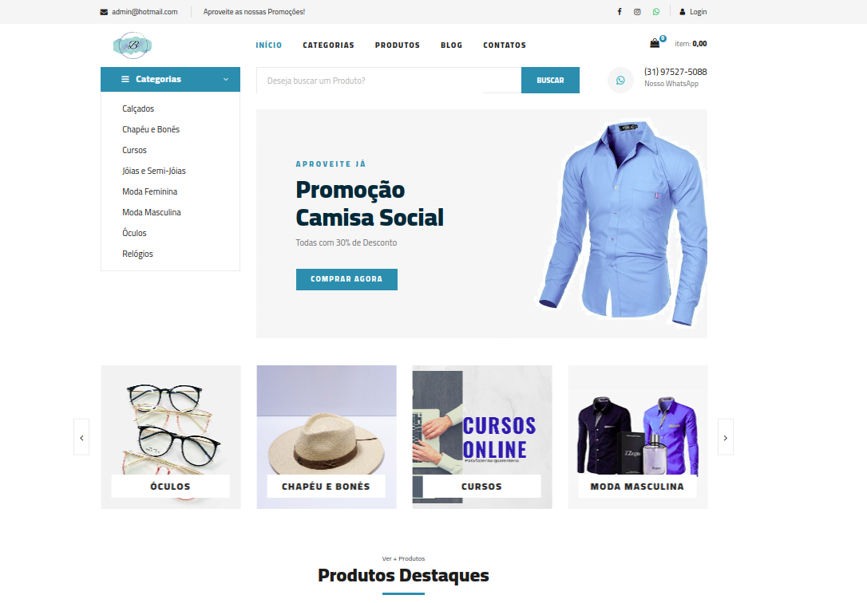Click the green WhatsApp icon in top bar
Viewport: 867px width, 603px height.
[655, 12]
